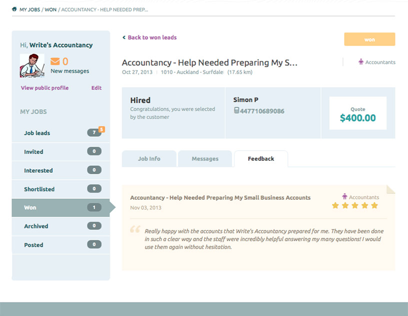Click the Edit profile link
This screenshot has height=316, width=408.
coord(96,88)
